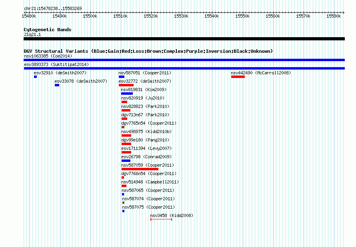
Task: Open nsv587075 (Cooper2011) variant
Action: pos(148,207)
